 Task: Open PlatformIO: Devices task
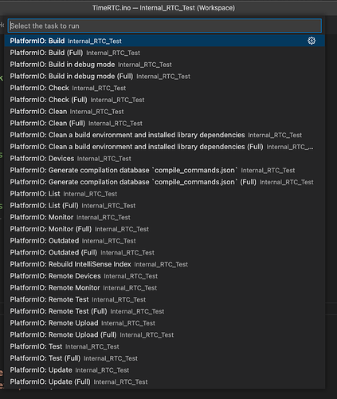(x=164, y=159)
